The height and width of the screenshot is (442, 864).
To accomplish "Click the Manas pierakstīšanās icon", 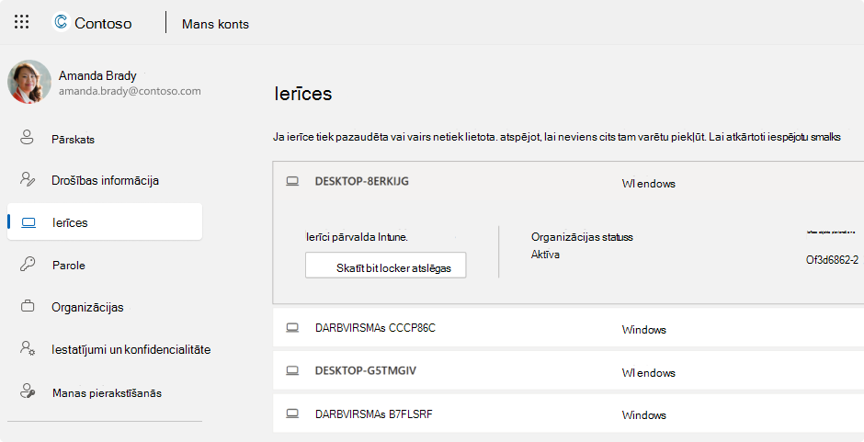I will pyautogui.click(x=28, y=391).
